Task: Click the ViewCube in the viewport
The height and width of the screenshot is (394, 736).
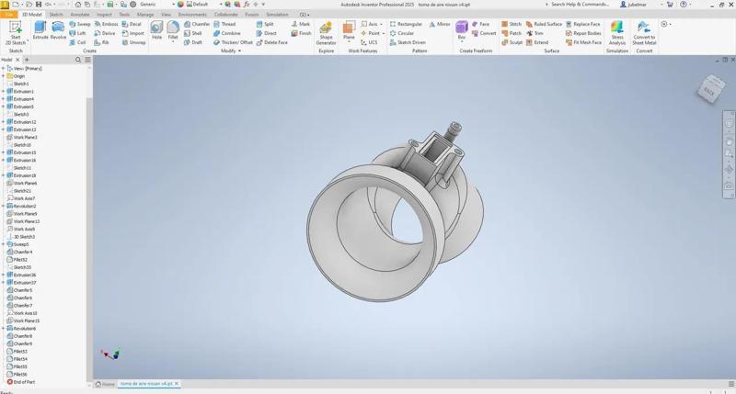Action: pos(709,89)
